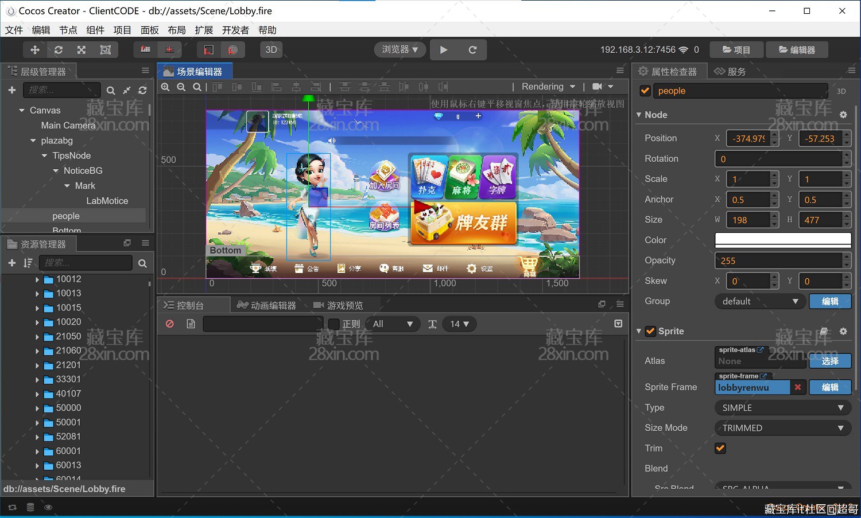This screenshot has height=518, width=861.
Task: Collapse the plazabg node
Action: tap(33, 141)
